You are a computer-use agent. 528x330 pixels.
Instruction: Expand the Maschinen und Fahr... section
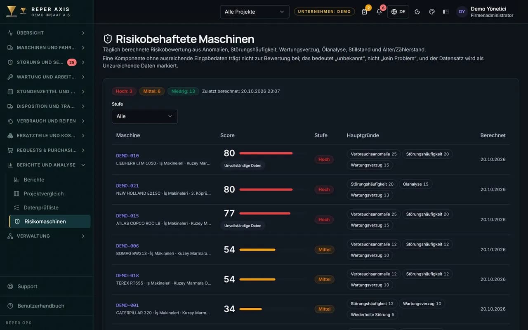pos(47,47)
